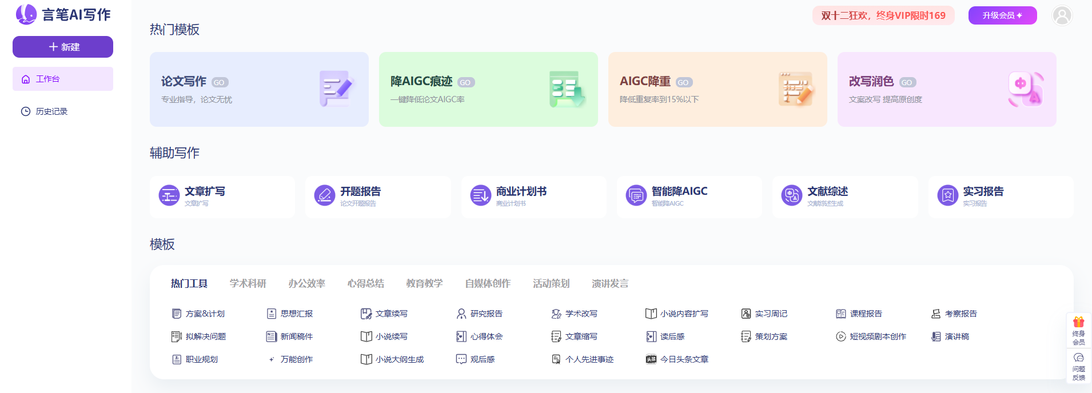Open 问题反馈 feedback icon
1092x393 pixels.
pos(1078,358)
